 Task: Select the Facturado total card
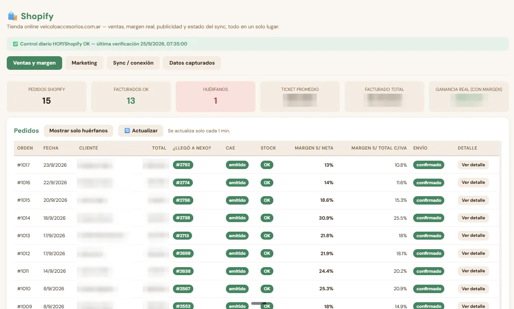coord(385,96)
